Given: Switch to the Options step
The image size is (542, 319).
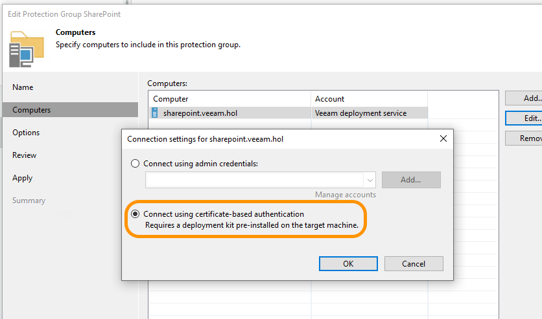Looking at the screenshot, I should coord(26,133).
